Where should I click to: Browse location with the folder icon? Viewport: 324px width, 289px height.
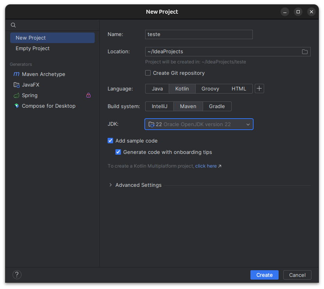pyautogui.click(x=304, y=52)
